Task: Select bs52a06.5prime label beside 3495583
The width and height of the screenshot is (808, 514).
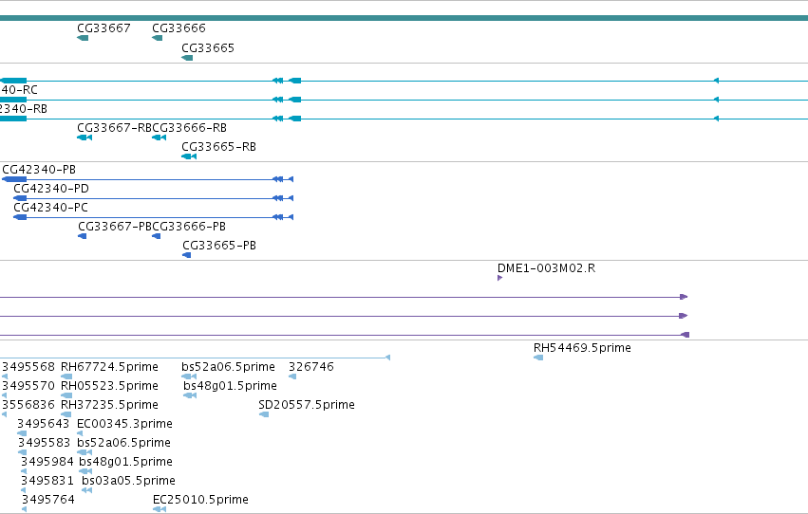Action: coord(123,443)
